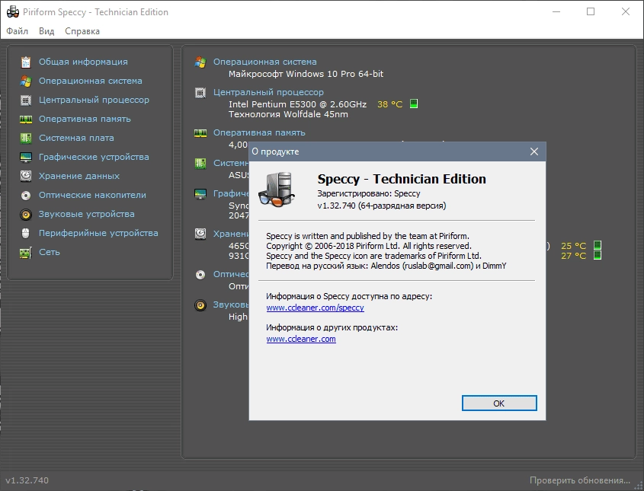The width and height of the screenshot is (644, 491).
Task: Click Майкрософт Windows 10 Pro 64-bit text
Action: [x=306, y=74]
